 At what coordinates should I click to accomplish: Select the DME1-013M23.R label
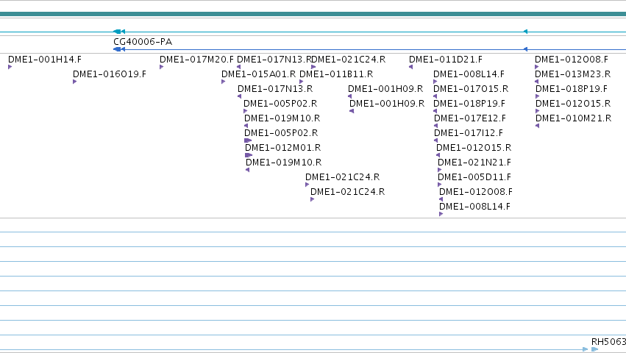coord(572,74)
